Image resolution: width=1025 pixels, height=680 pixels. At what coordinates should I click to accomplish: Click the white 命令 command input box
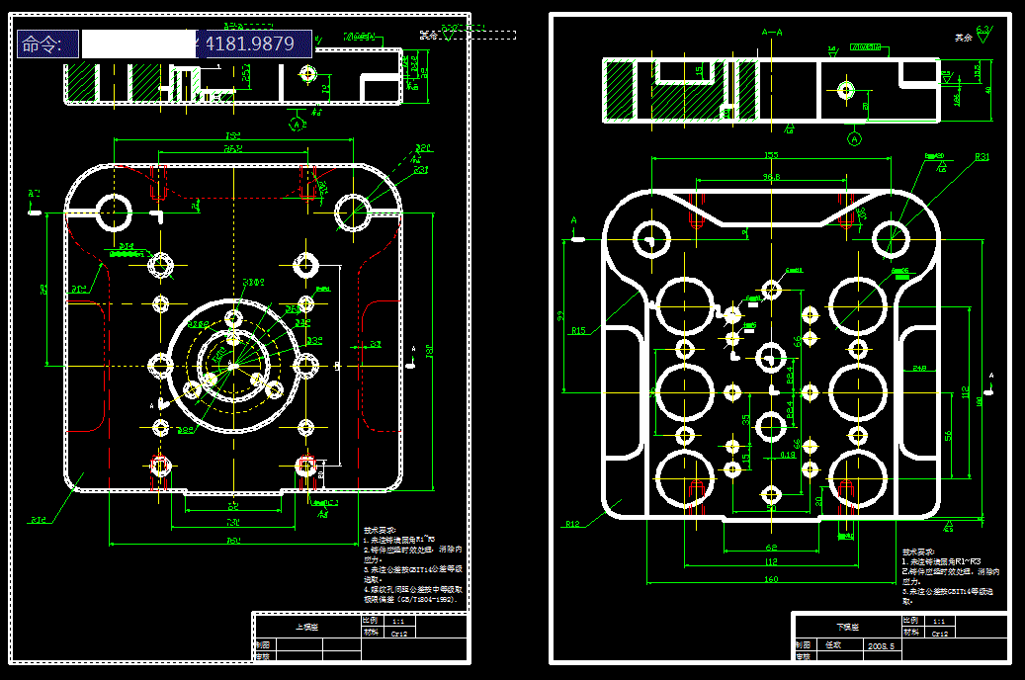pos(138,43)
